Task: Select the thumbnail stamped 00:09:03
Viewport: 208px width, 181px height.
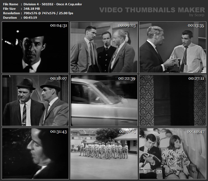Action: pos(104,47)
